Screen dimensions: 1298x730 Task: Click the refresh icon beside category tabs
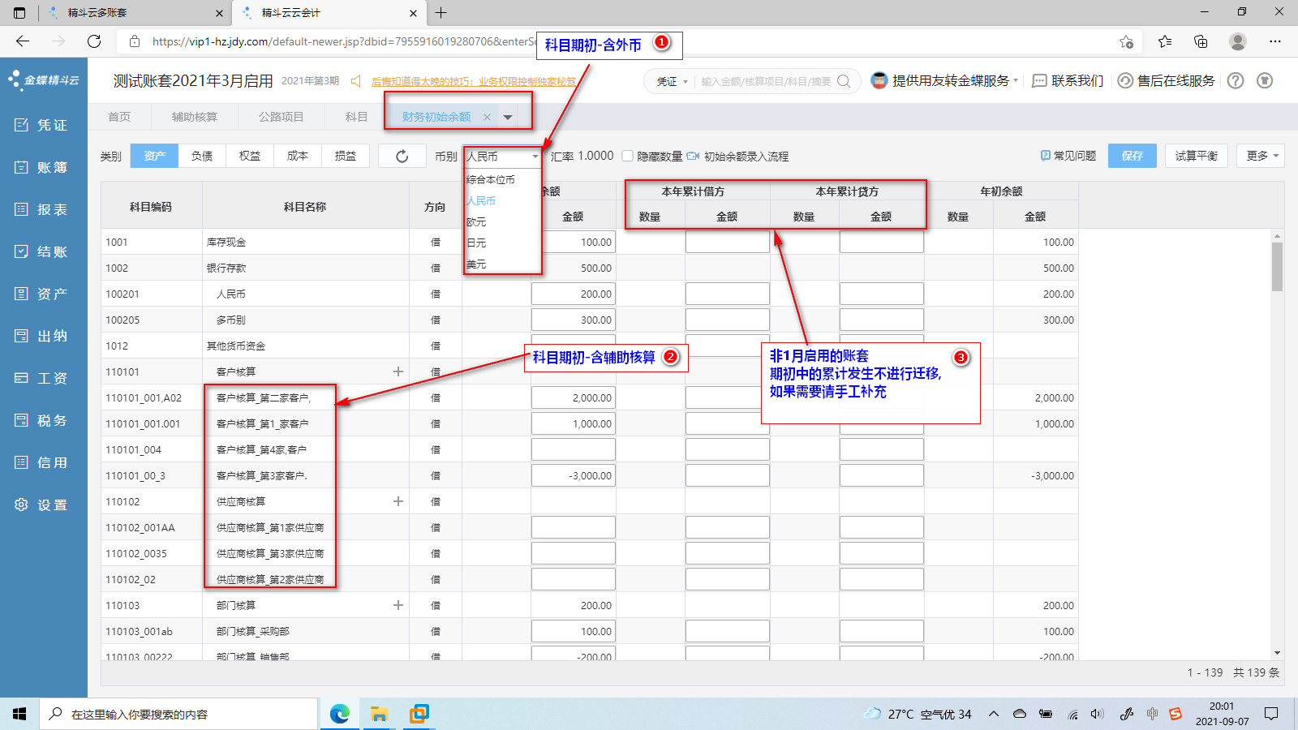[402, 157]
